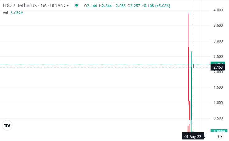
Task: Click the short red candle near 0.500
Action: tap(190, 111)
